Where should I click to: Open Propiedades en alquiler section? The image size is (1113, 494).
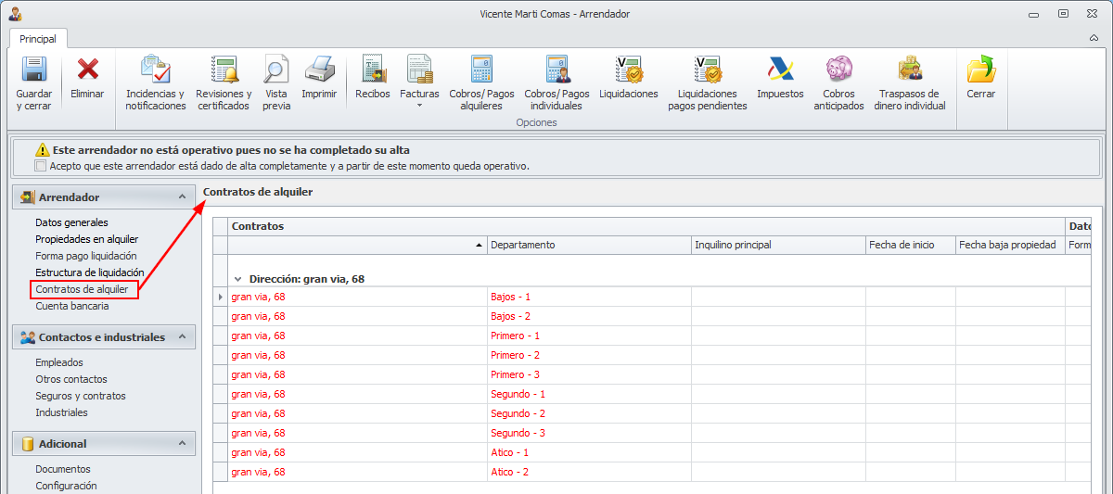pos(86,239)
